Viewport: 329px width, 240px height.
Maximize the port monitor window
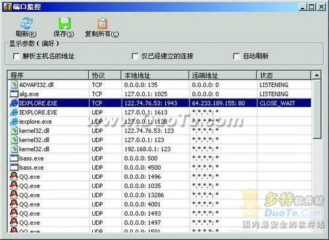(311, 7)
